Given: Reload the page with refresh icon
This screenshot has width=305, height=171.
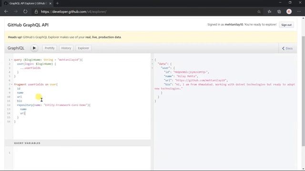Looking at the screenshot, I should coord(25,11).
